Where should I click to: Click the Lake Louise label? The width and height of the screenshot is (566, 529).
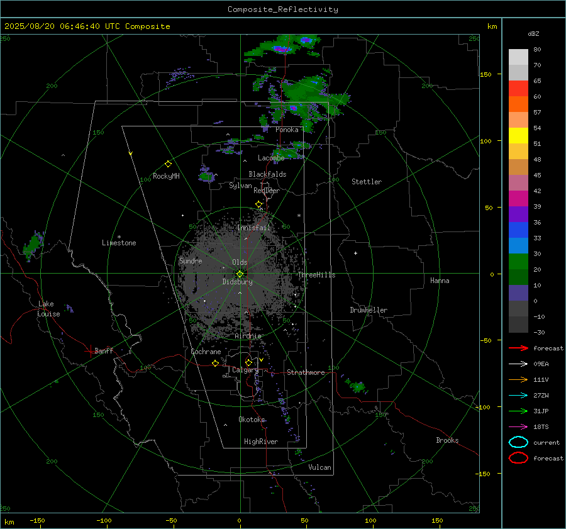tap(48, 309)
